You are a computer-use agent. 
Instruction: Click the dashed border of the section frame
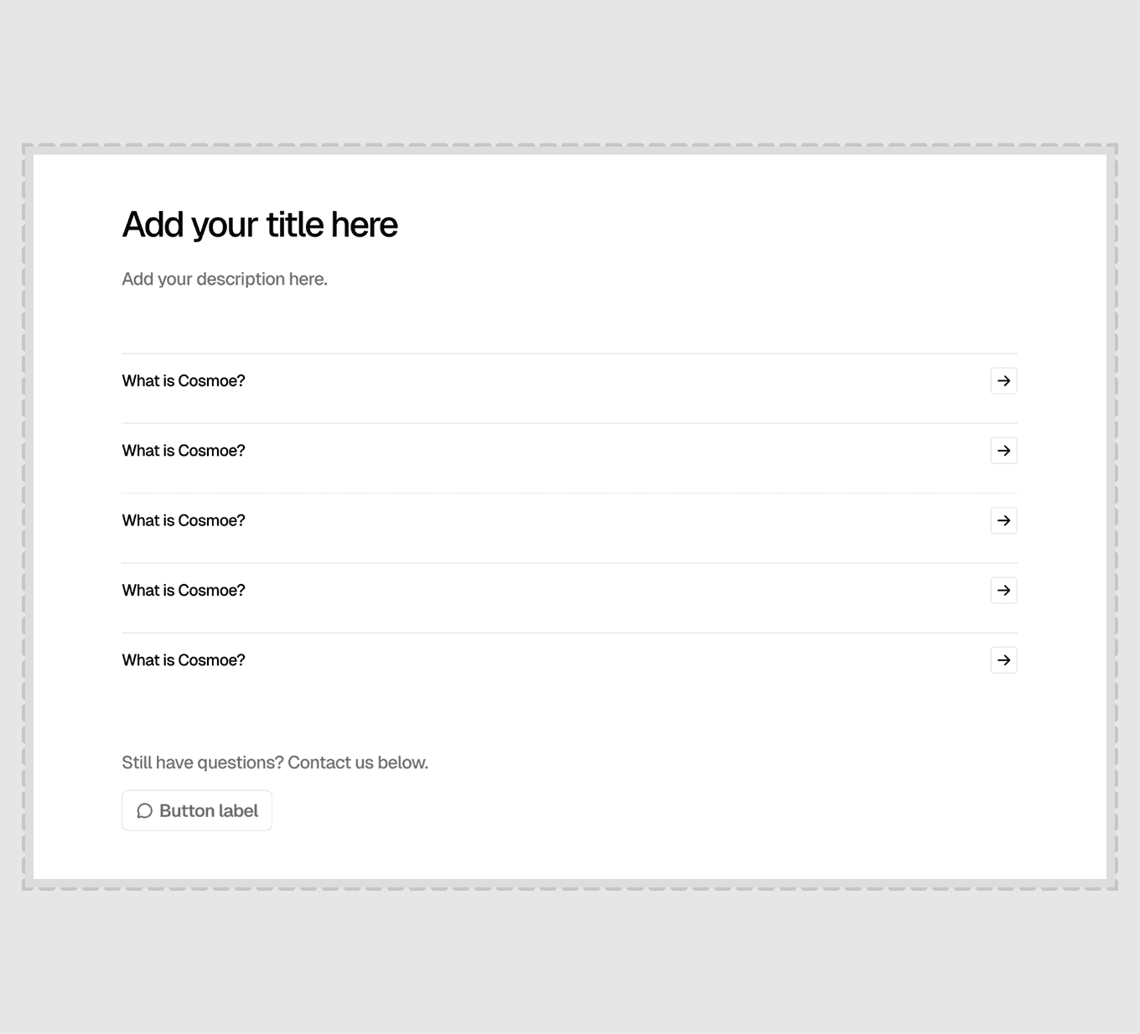click(x=570, y=146)
